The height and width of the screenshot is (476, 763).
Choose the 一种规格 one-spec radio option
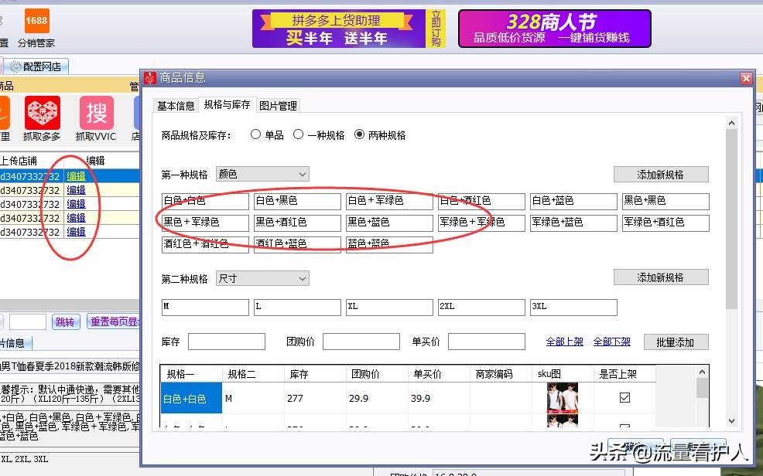pos(299,134)
